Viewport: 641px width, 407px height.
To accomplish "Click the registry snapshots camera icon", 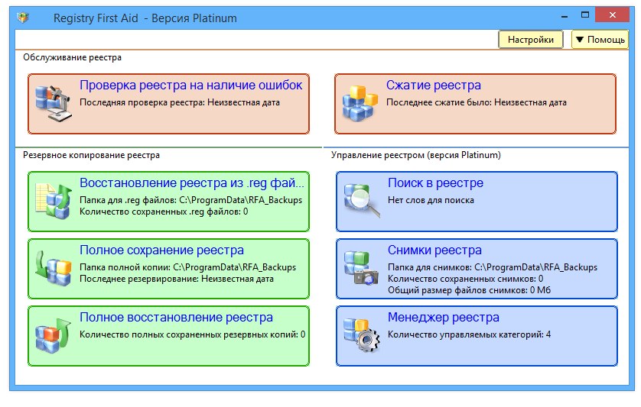I will click(361, 268).
